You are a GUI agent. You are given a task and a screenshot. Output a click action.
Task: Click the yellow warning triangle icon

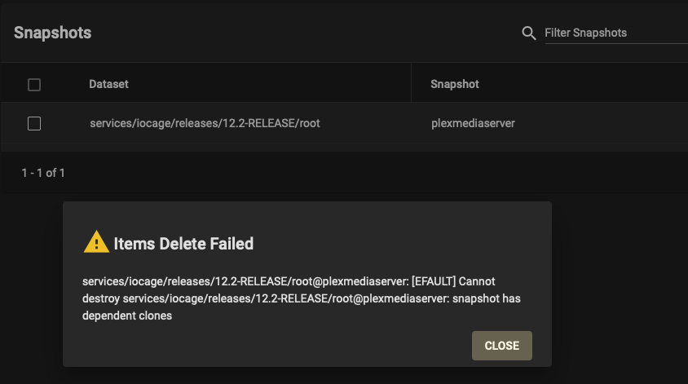tap(96, 242)
